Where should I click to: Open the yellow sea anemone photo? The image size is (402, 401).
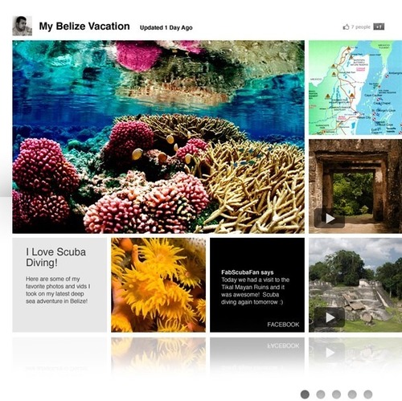[158, 285]
